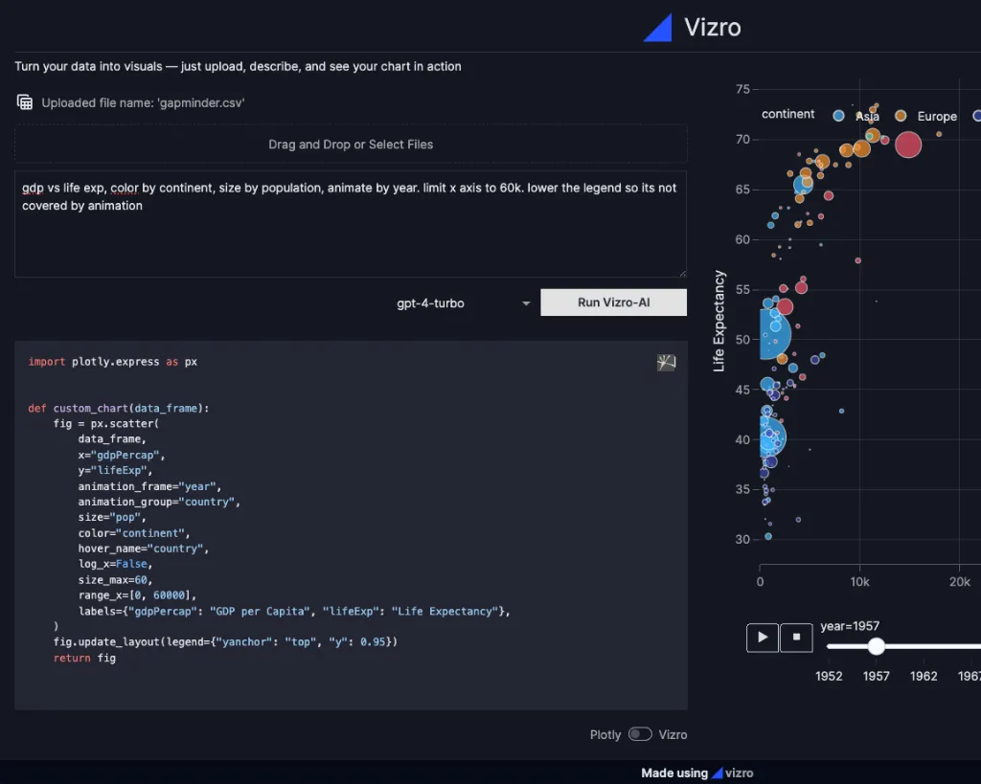The image size is (981, 784).
Task: Click the copy icon in the code block
Action: click(x=666, y=362)
